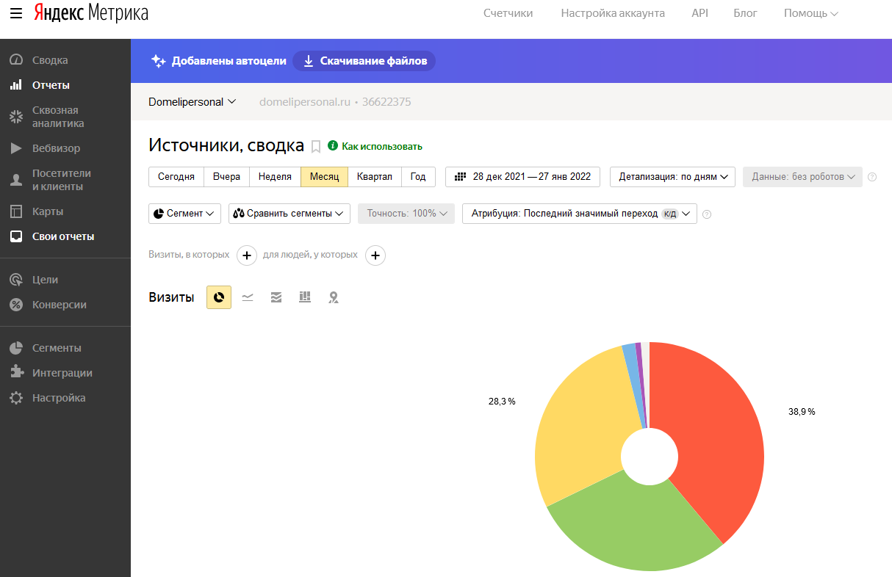Select the Неделя period
Image resolution: width=892 pixels, height=577 pixels.
(x=275, y=177)
